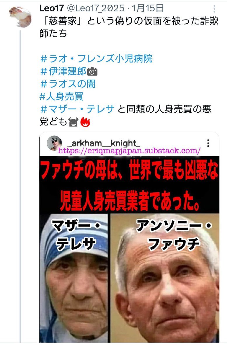
Task: Open hashtag #ラオスの闇
Action: point(68,84)
